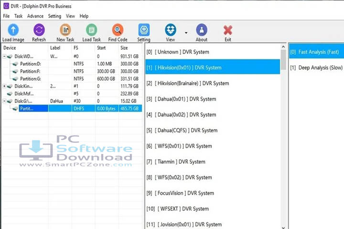Click the drive icon beside Partition:F:

pos(15,72)
